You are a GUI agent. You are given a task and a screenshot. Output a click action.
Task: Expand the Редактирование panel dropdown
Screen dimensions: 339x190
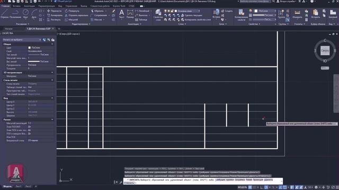click(x=81, y=24)
